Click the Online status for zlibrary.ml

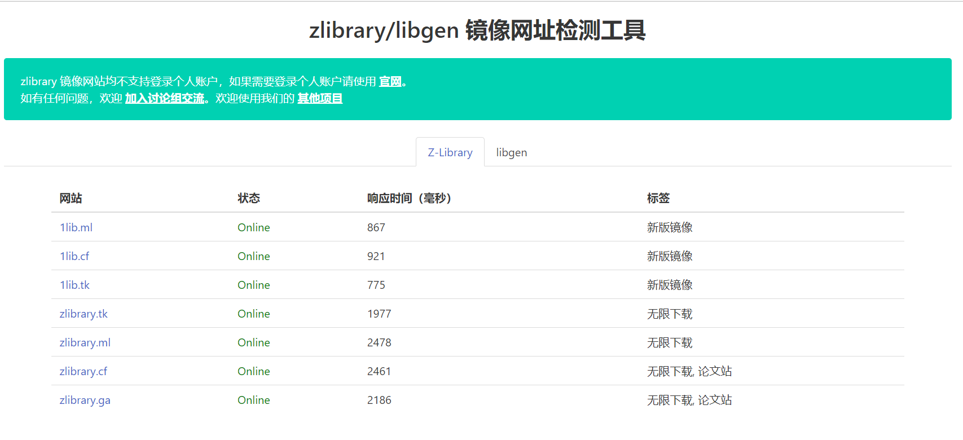click(x=254, y=342)
